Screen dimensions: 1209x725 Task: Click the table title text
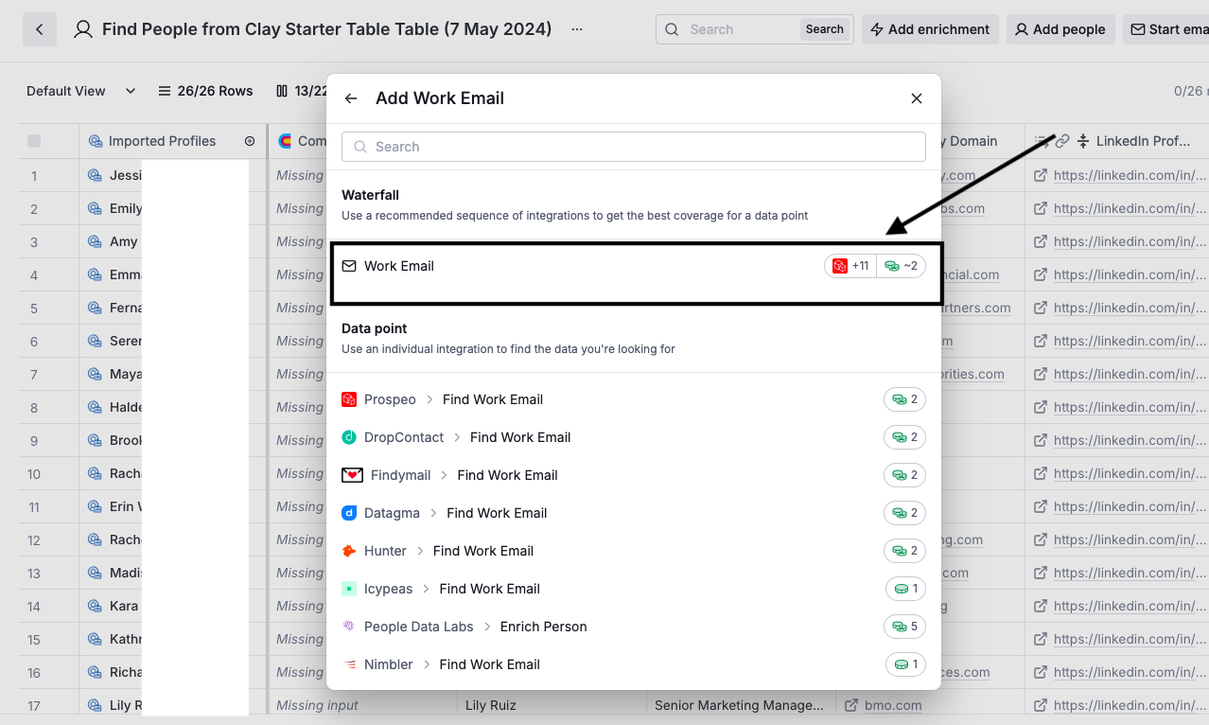pos(327,29)
